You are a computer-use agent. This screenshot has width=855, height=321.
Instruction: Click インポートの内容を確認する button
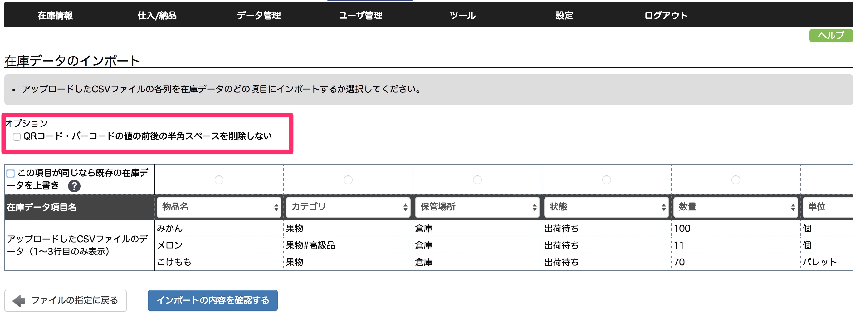213,300
